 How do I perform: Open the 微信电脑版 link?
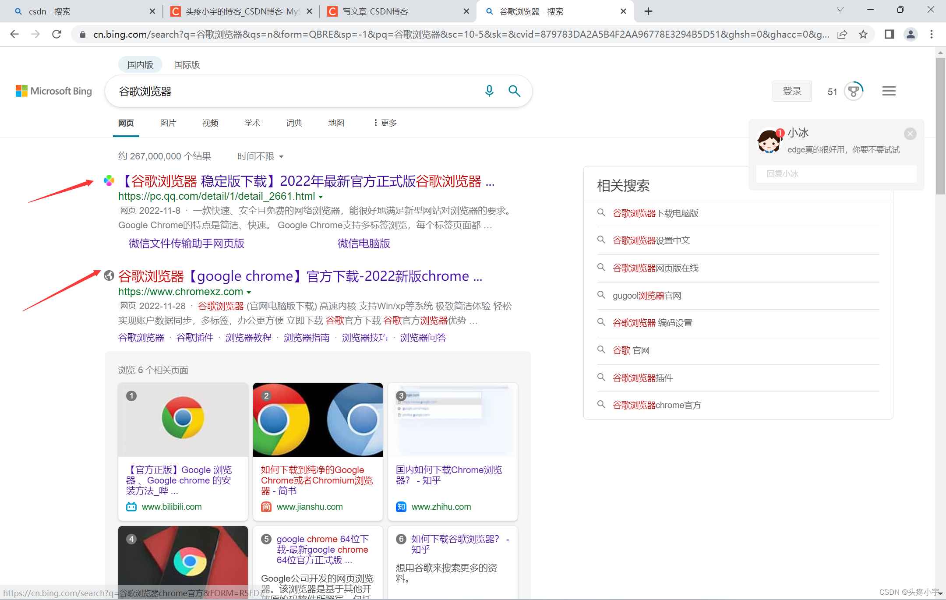click(363, 244)
